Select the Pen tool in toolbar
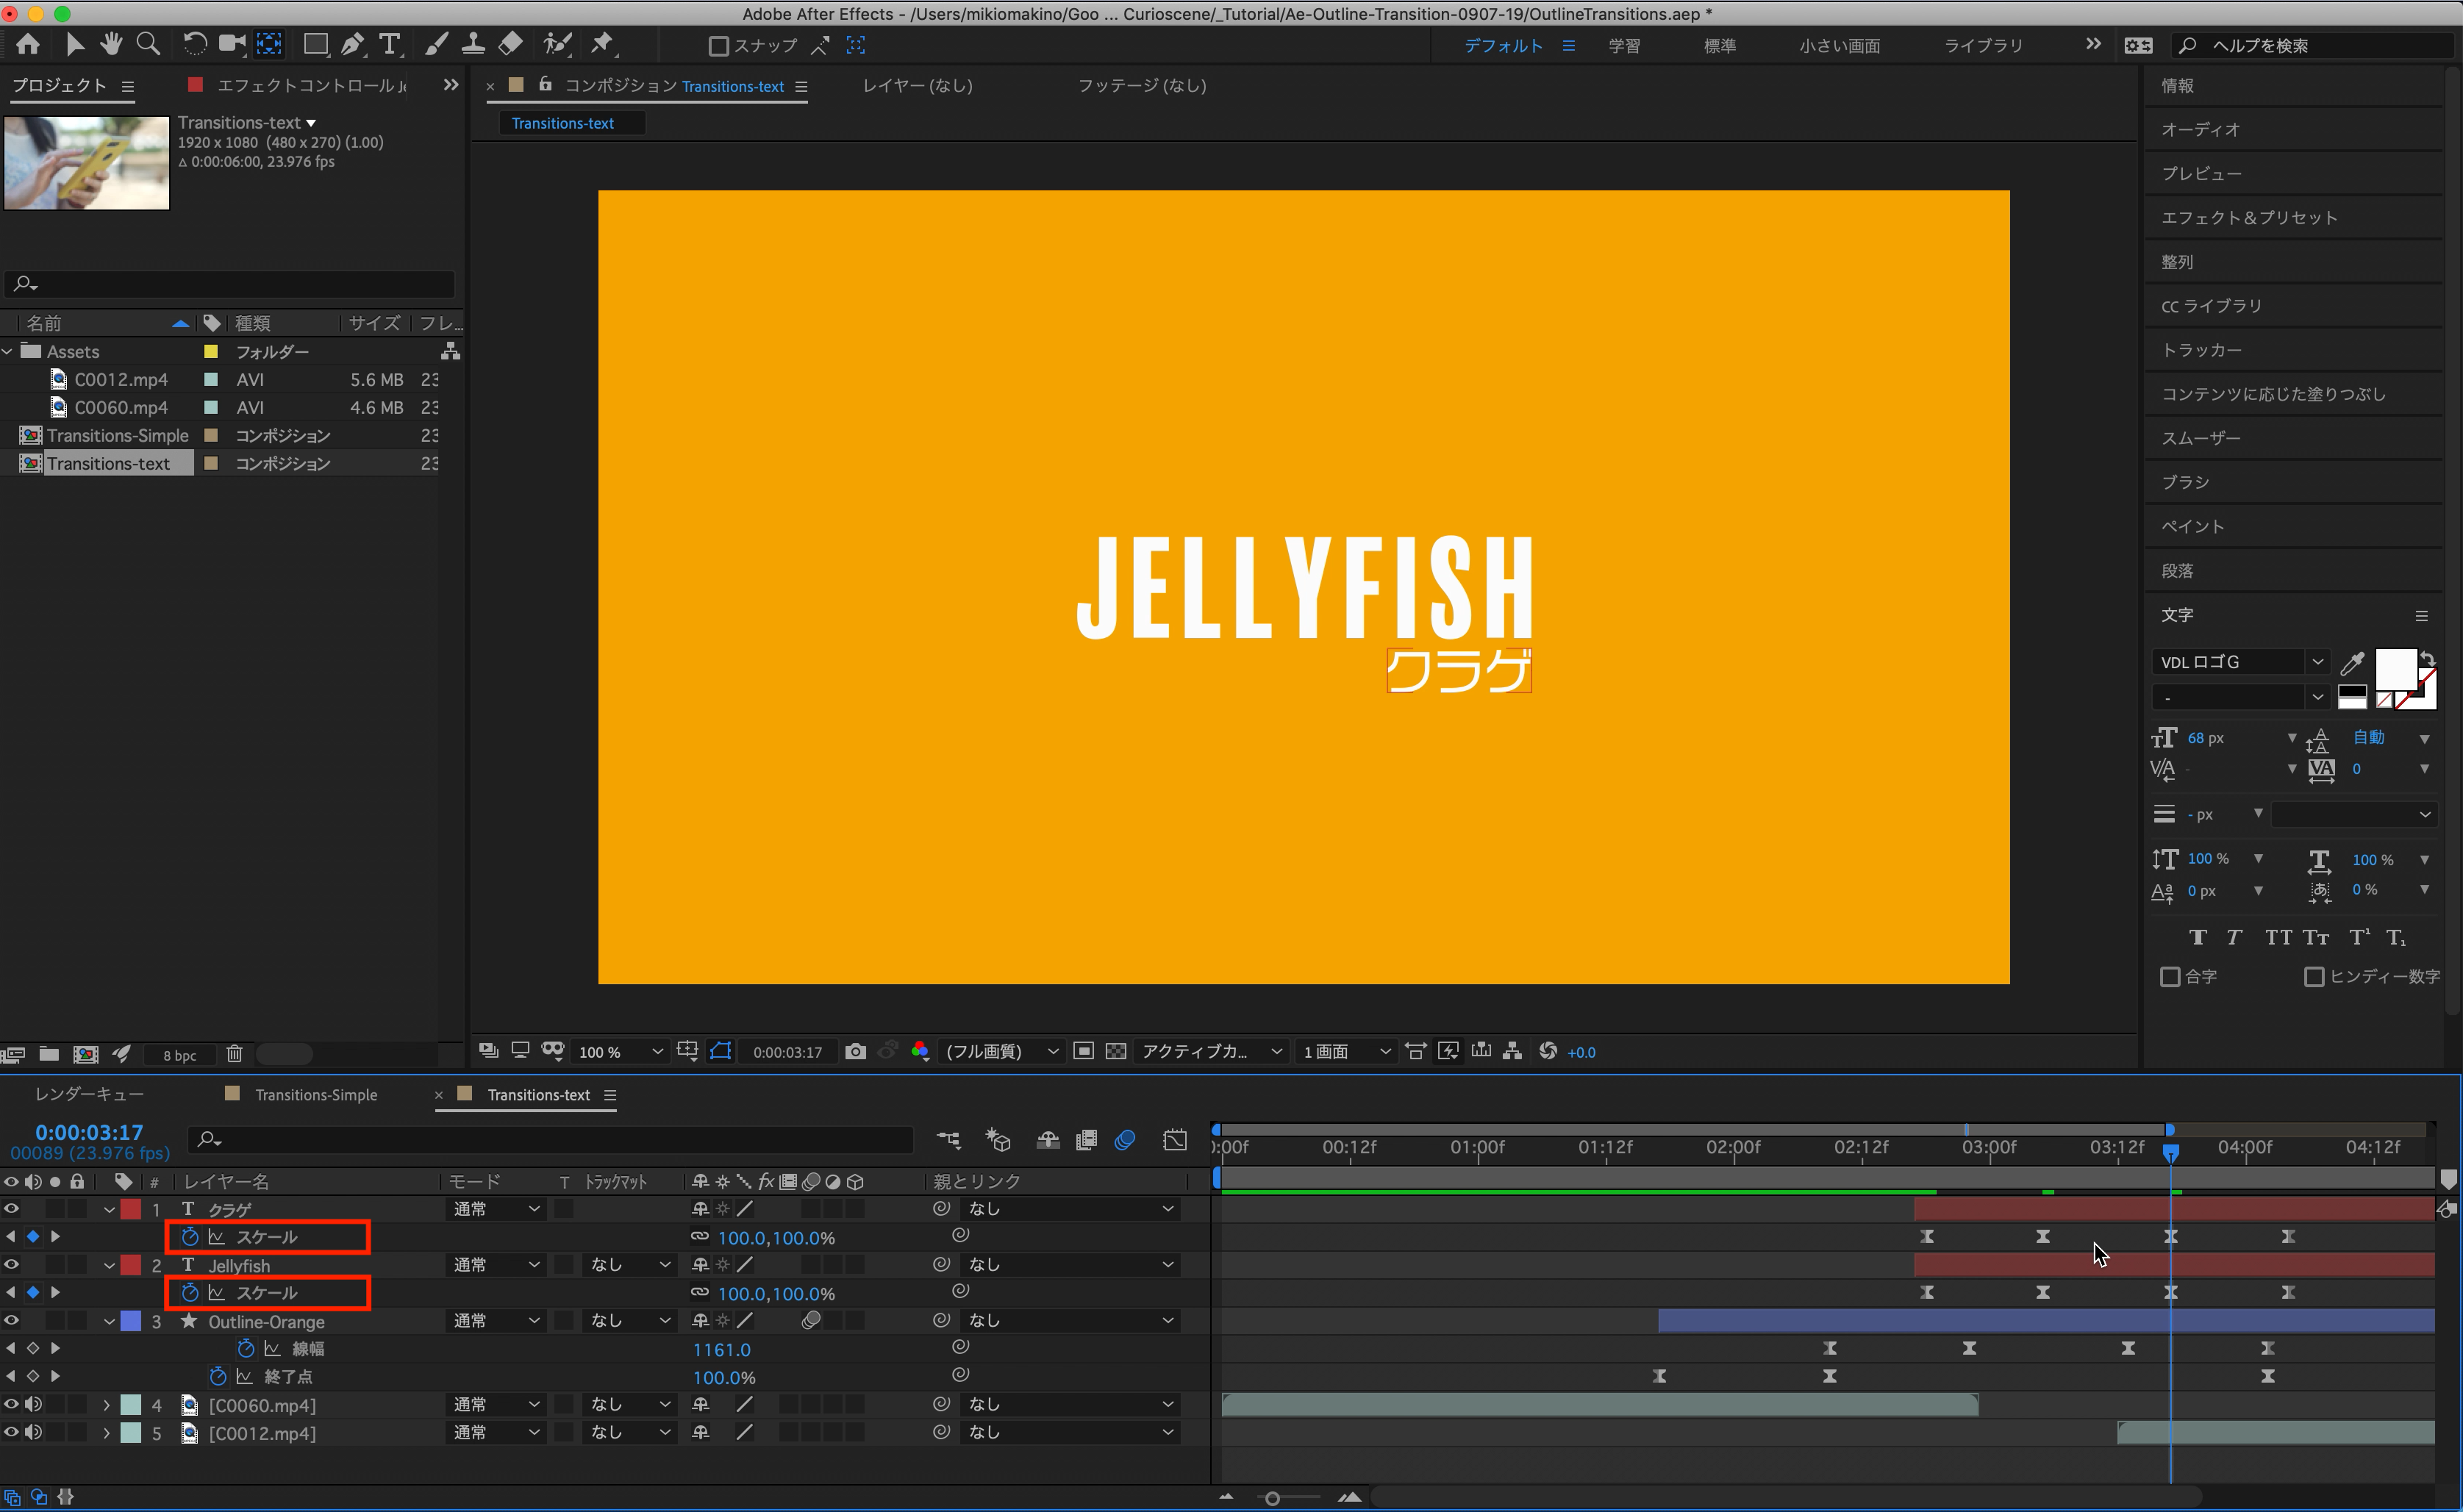Screen dimensions: 2463x1512 tap(352, 44)
